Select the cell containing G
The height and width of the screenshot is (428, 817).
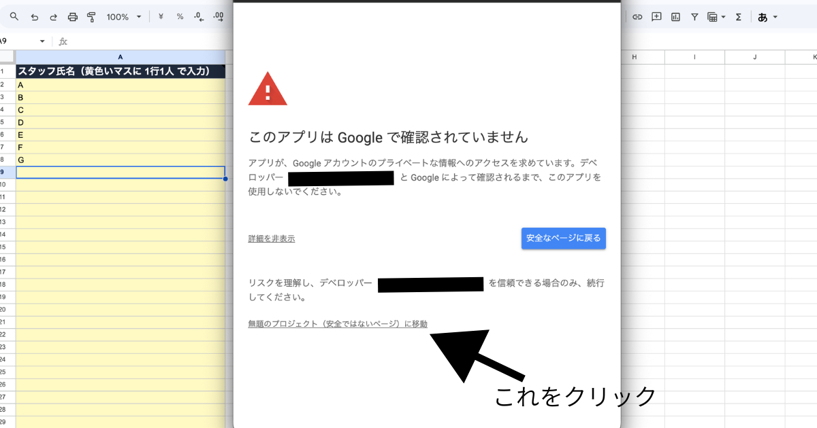tap(121, 160)
